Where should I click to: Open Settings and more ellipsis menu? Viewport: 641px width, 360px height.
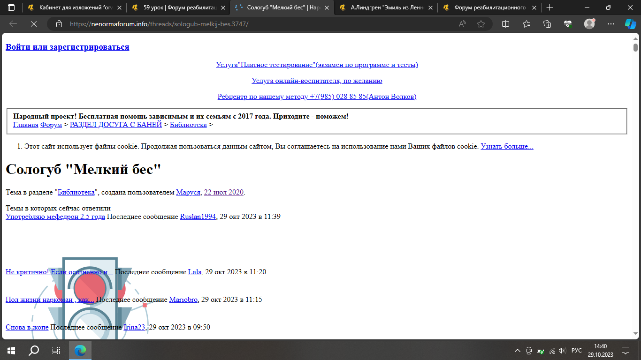tap(610, 24)
